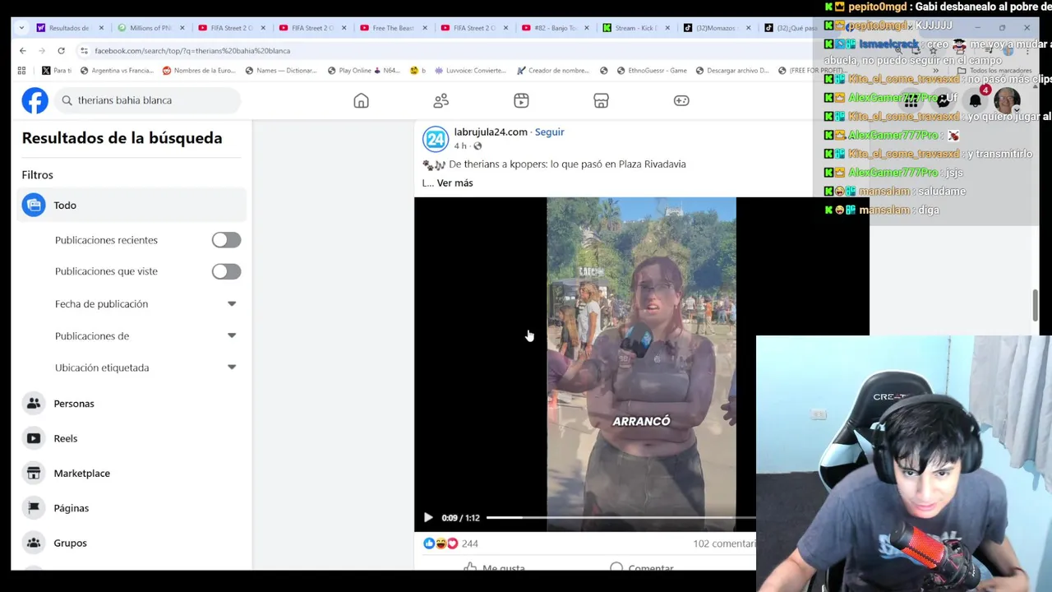This screenshot has width=1052, height=592.
Task: Open Descargar archivo bookmark
Action: [x=732, y=71]
